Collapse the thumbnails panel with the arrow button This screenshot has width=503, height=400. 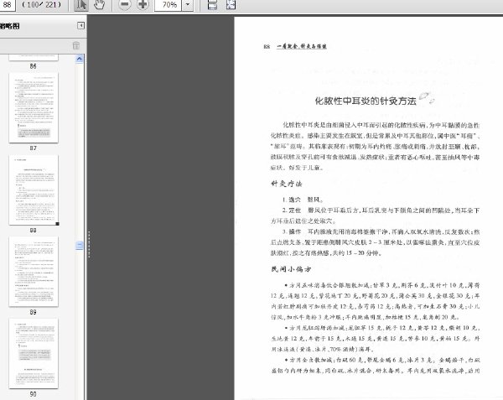(80, 26)
